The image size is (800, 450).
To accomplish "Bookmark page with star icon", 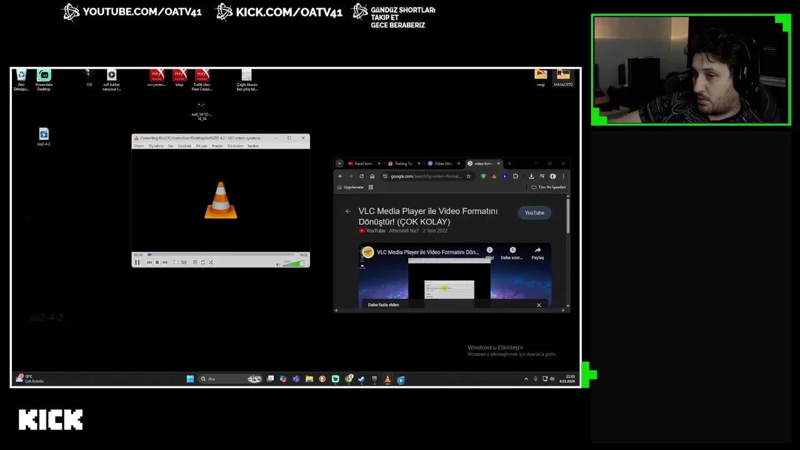I will [x=468, y=176].
